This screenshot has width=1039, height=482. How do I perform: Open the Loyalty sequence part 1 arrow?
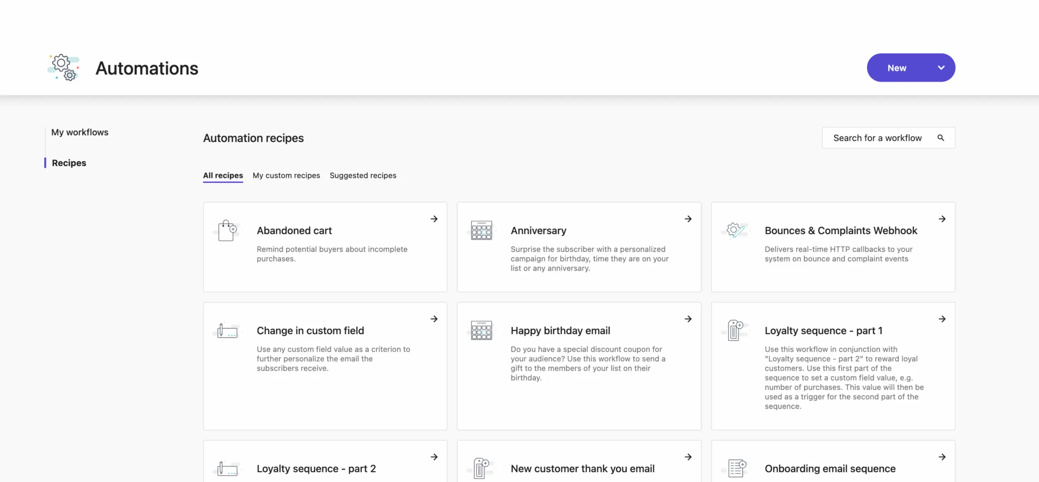click(942, 319)
